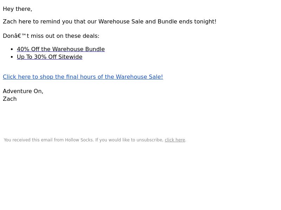The width and height of the screenshot is (281, 210).
Task: Click the unsubscribe 'click here' footer link
Action: click(175, 140)
